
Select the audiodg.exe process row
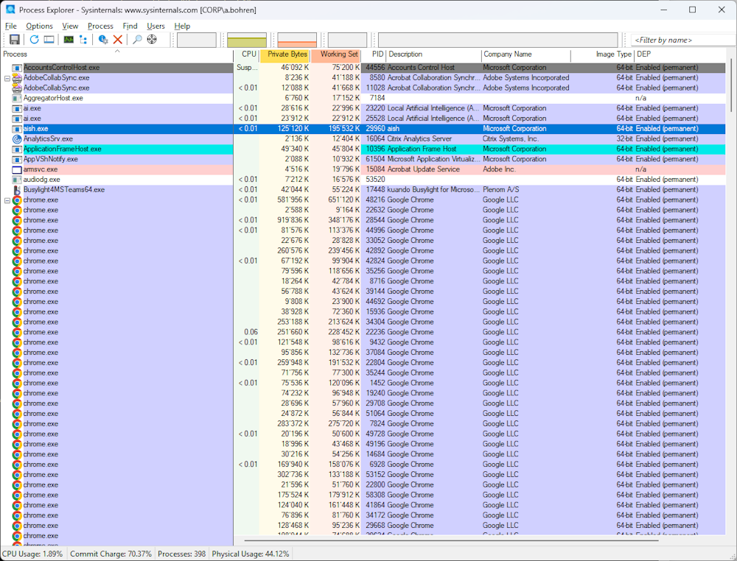click(x=363, y=180)
